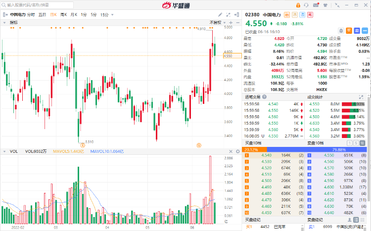Open the skin theme shirt icon

click(x=325, y=5)
